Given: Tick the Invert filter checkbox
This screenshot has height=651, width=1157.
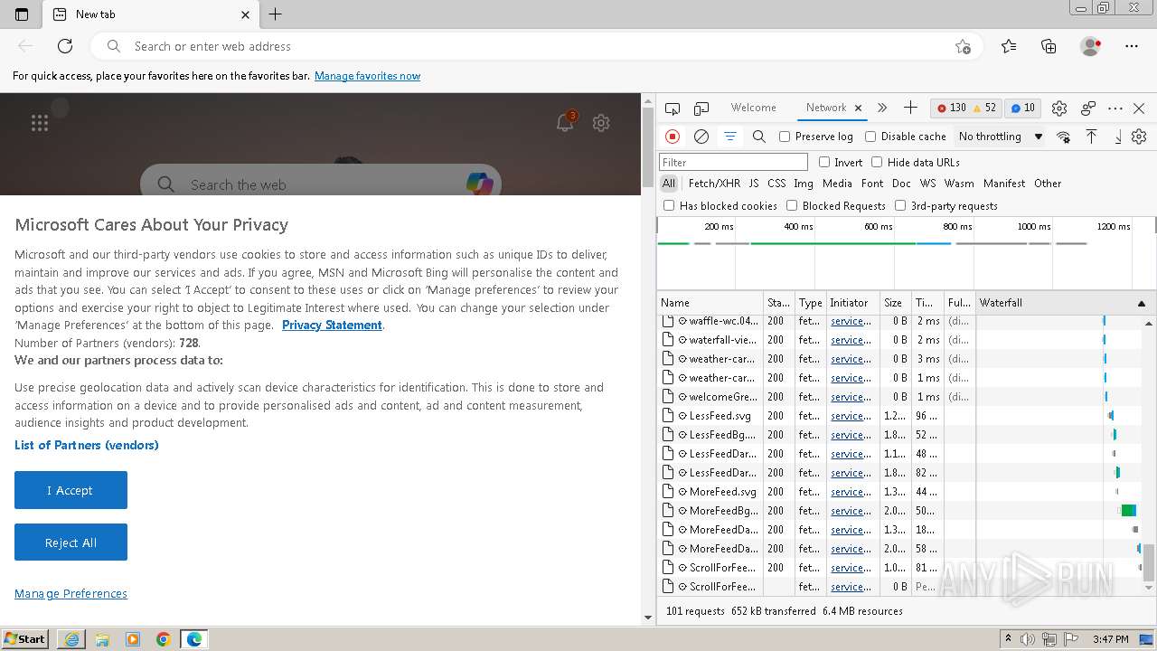Looking at the screenshot, I should click(x=824, y=162).
